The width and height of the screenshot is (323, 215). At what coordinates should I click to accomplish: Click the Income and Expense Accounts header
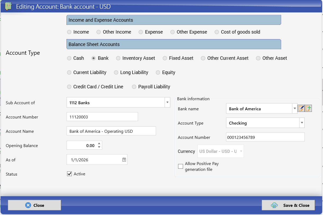point(174,20)
